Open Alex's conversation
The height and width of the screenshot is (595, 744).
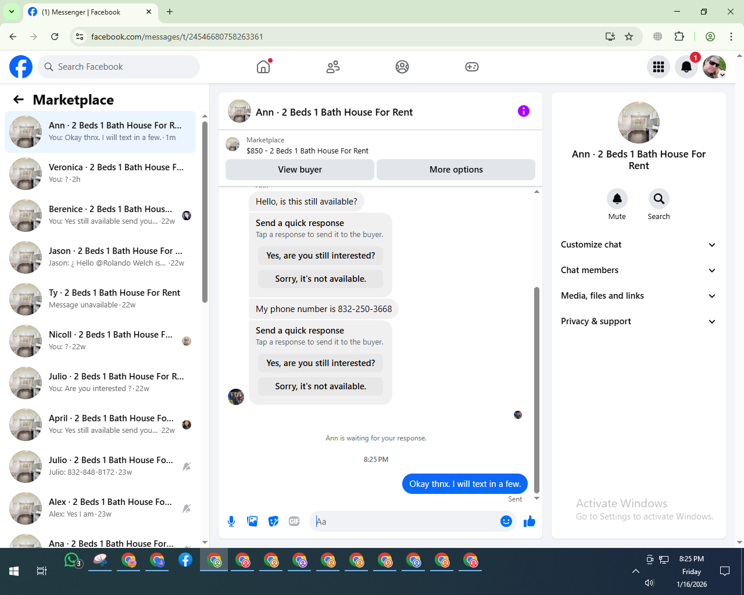pyautogui.click(x=101, y=508)
